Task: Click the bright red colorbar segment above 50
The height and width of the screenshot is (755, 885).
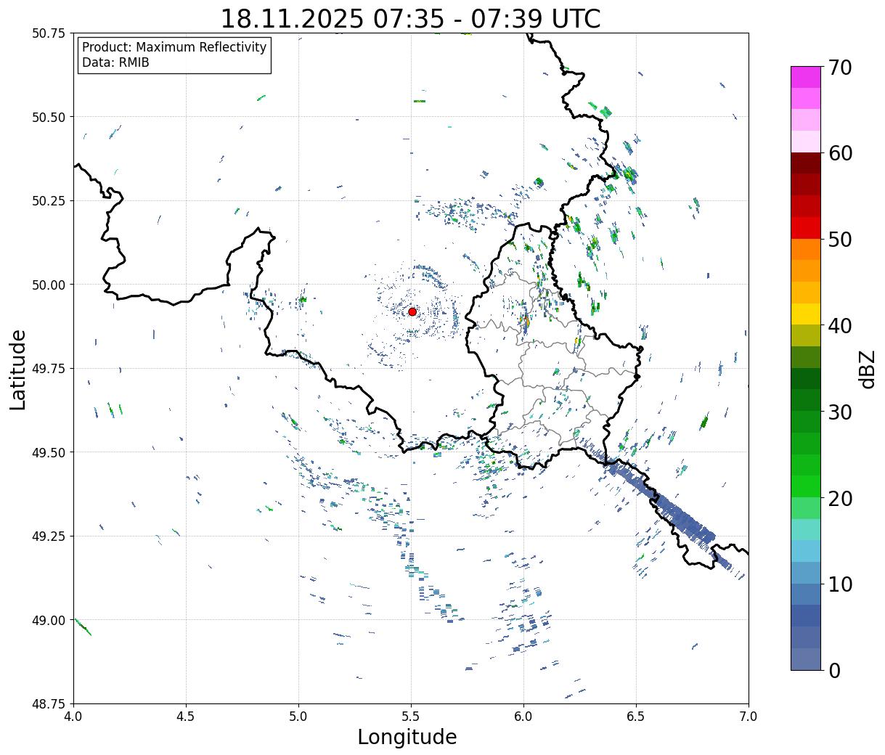Action: (806, 228)
